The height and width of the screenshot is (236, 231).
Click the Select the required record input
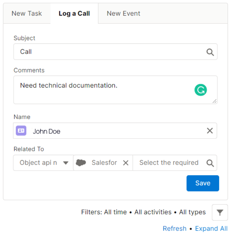(169, 163)
